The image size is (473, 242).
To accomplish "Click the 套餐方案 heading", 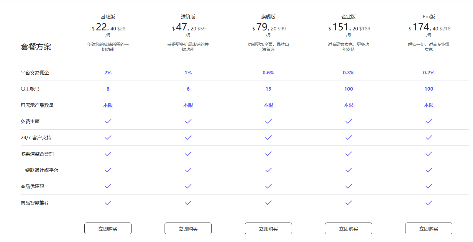I will coord(36,47).
